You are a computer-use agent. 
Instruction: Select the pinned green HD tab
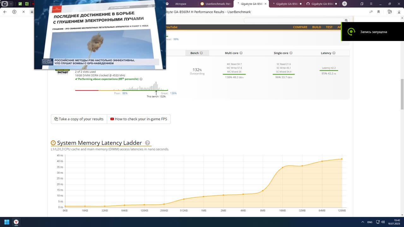click(x=27, y=4)
